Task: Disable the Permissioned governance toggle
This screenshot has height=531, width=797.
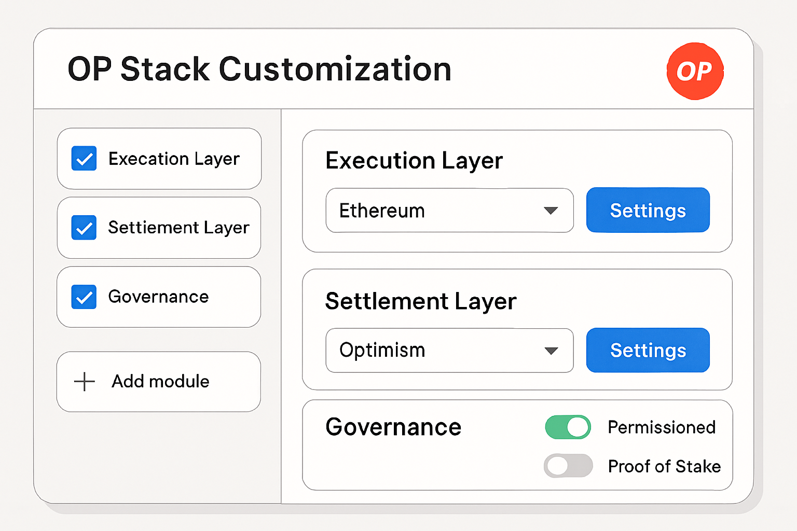Action: pyautogui.click(x=568, y=427)
